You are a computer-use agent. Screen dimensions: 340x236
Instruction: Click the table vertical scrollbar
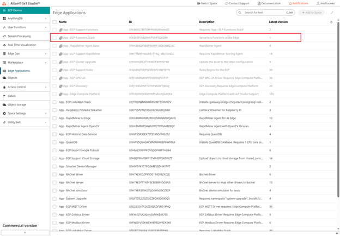pos(338,109)
